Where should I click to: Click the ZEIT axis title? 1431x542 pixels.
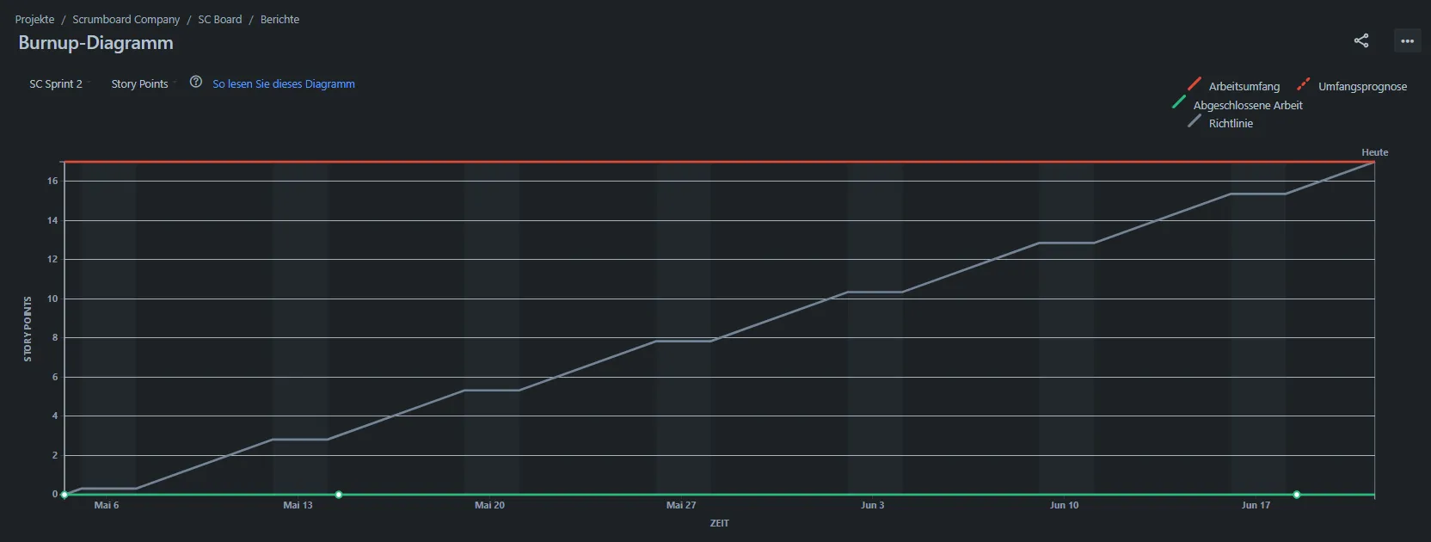click(x=720, y=523)
